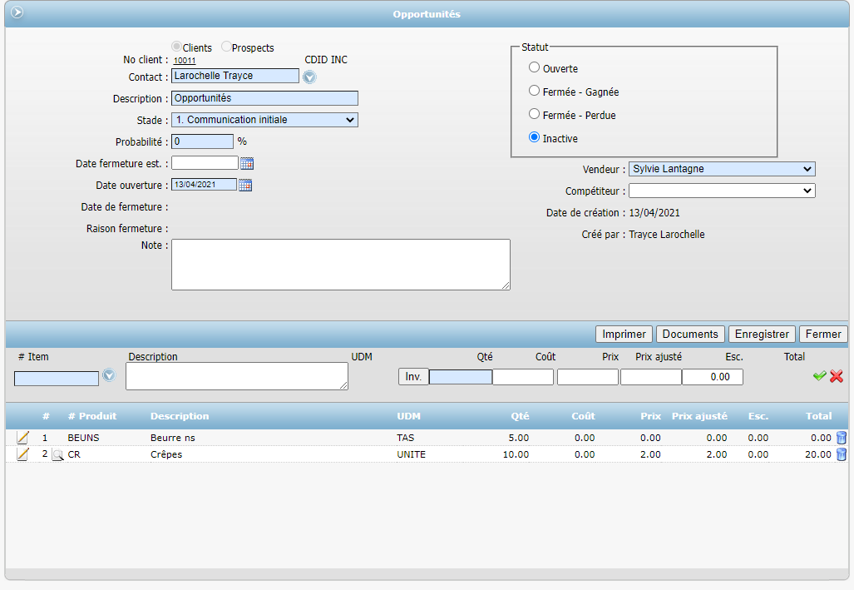Click the CDID INC client name
854x590 pixels.
click(326, 60)
